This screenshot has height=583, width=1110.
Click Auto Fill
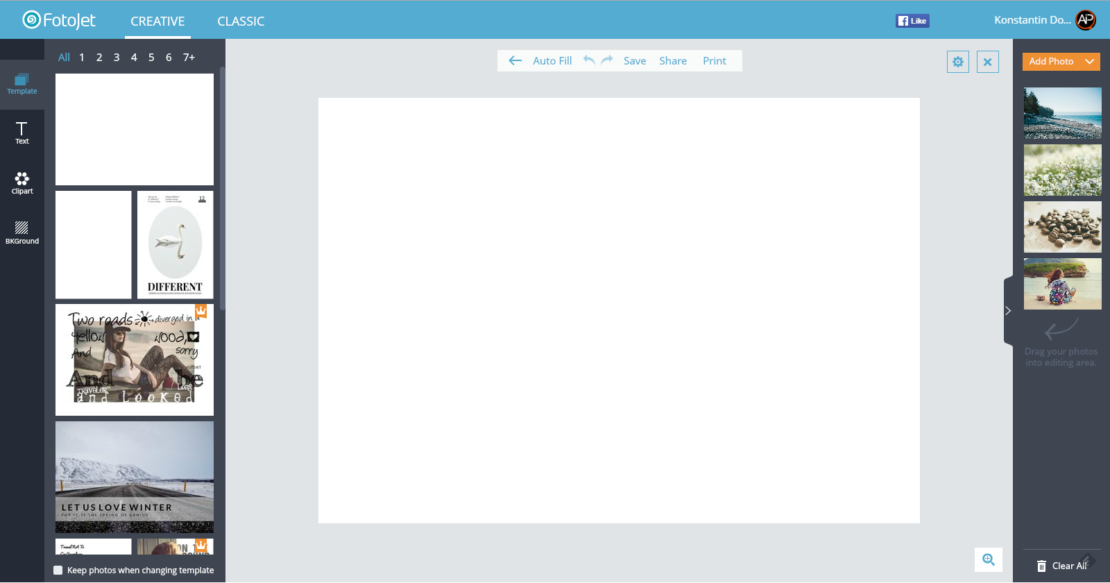point(552,61)
